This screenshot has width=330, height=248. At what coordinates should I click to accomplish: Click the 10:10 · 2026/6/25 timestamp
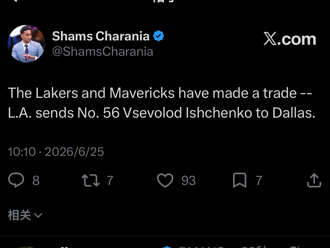point(56,152)
